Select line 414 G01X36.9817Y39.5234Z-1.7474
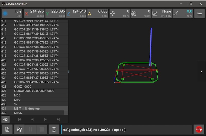The width and height of the screenshot is (206, 136). coord(35,34)
